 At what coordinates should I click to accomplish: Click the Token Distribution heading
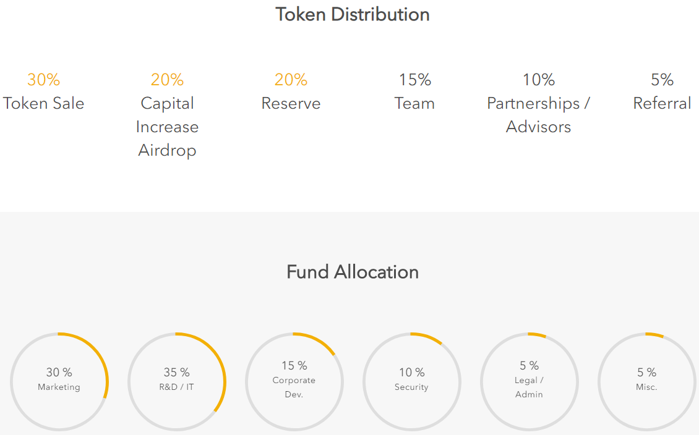coord(352,14)
